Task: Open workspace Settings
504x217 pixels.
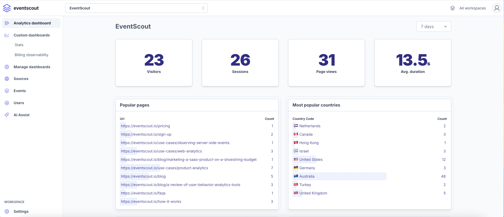Action: [21, 211]
